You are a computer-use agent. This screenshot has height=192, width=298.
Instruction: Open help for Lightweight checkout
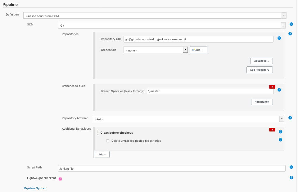(291, 177)
